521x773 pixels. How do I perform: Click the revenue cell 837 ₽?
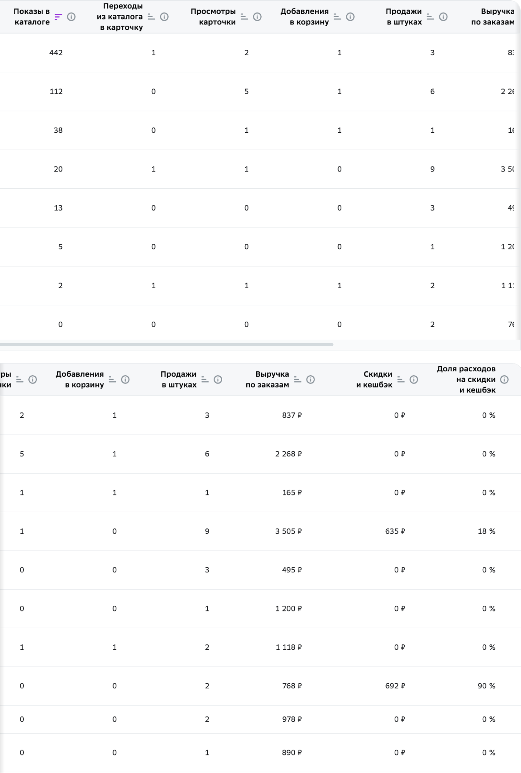point(292,415)
